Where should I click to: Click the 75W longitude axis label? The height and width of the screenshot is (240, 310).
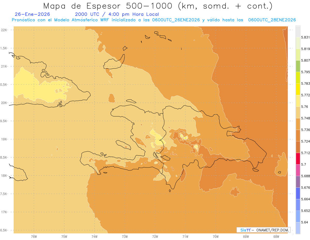click(64, 236)
